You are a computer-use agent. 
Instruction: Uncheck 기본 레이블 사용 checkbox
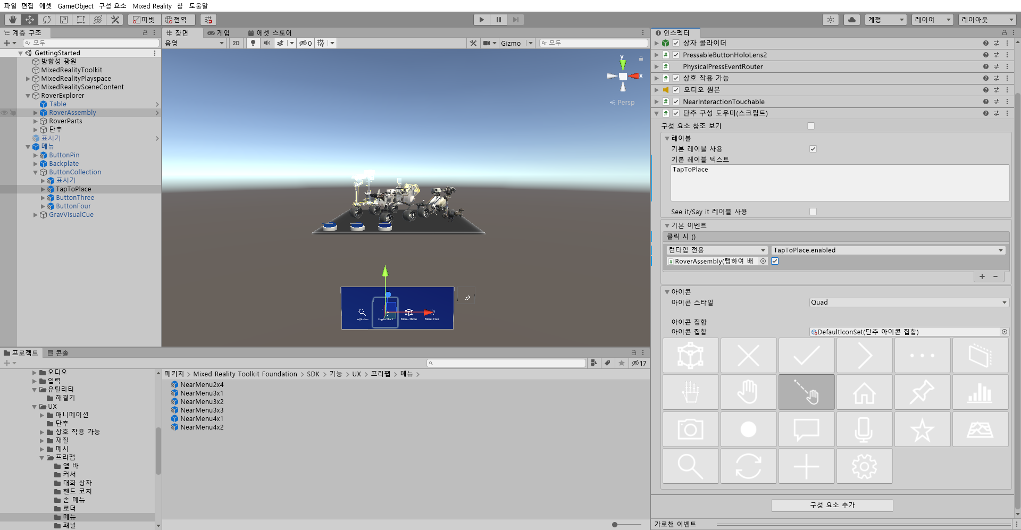813,149
